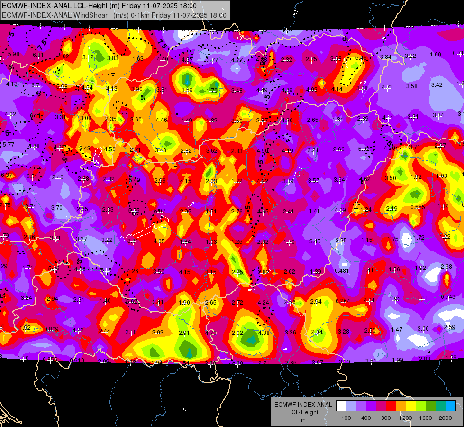Image resolution: width=464 pixels, height=427 pixels.
Task: Click the yellow legend color swatch
Action: pos(411,406)
